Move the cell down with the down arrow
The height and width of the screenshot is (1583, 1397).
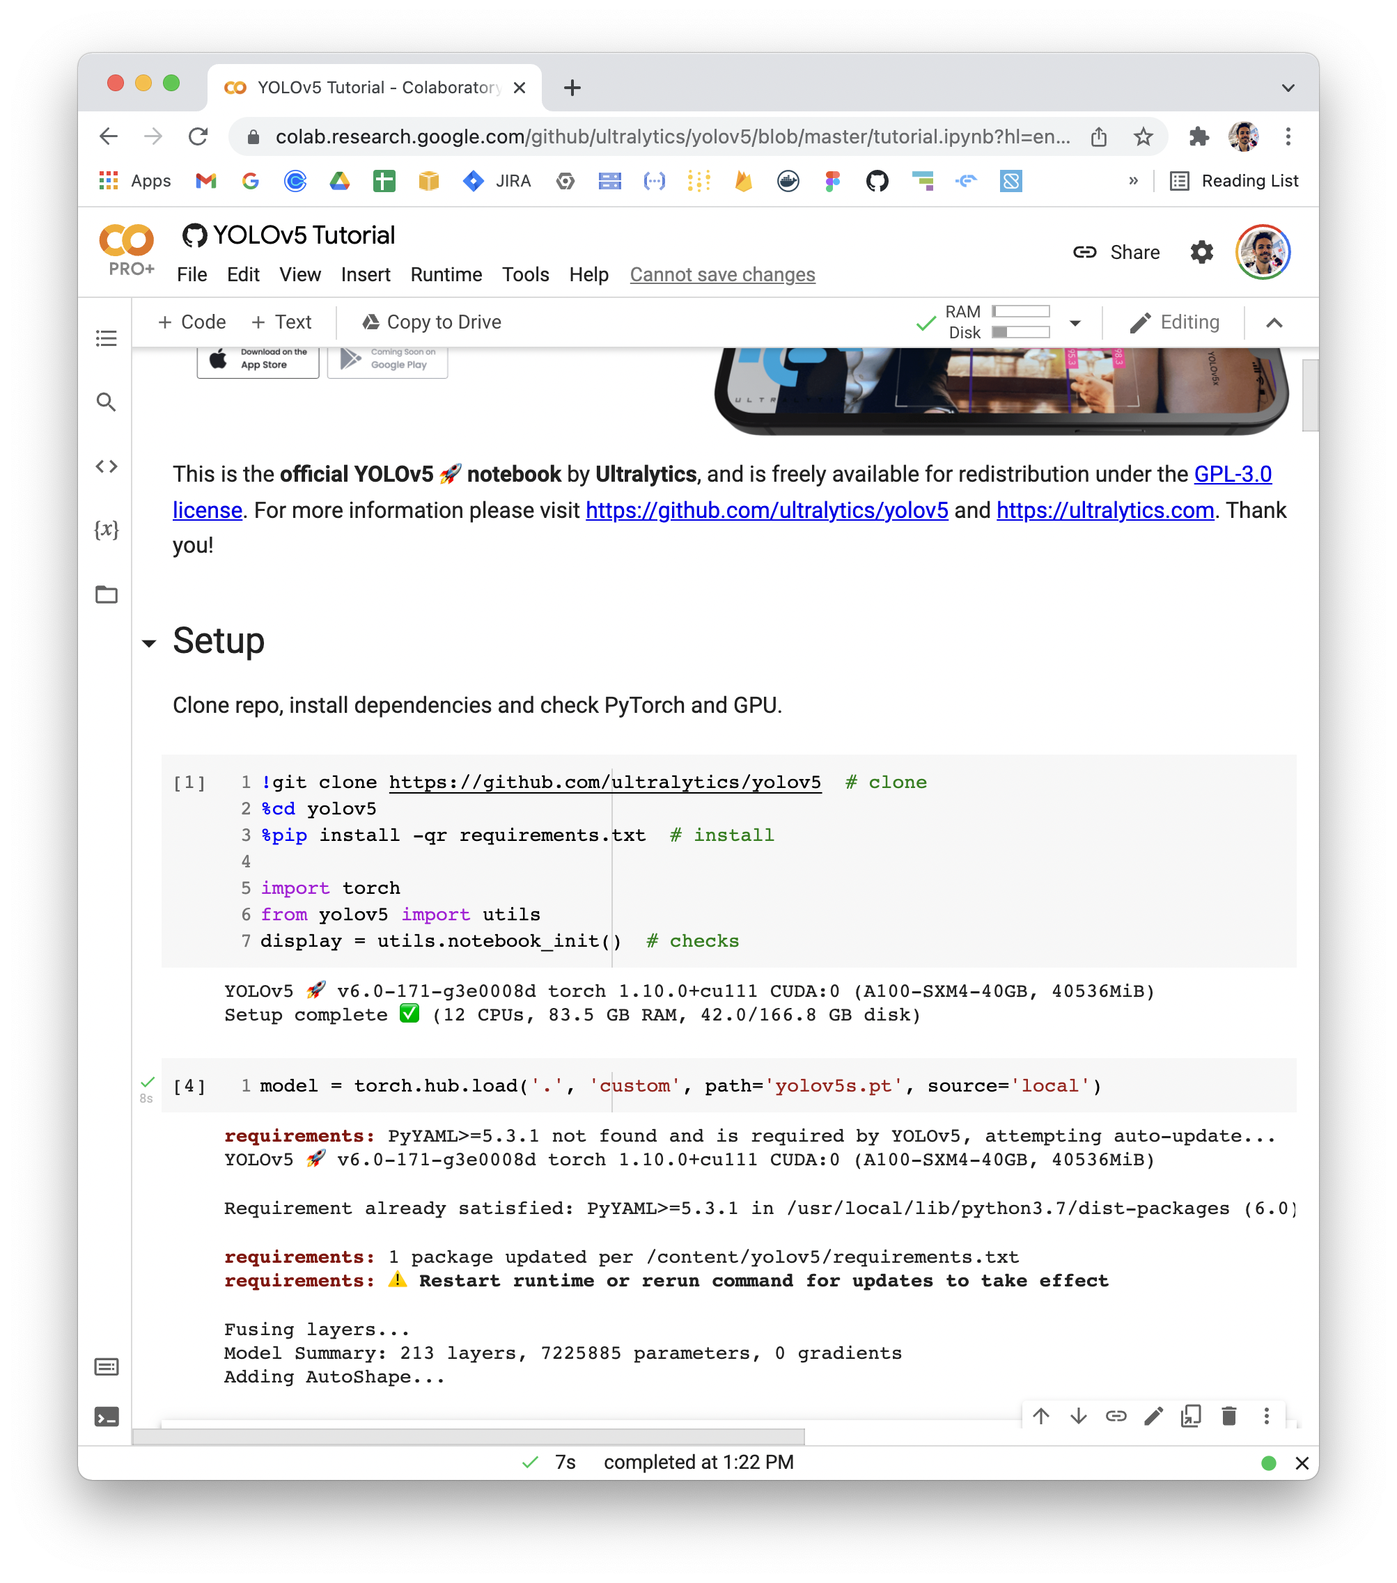[1078, 1416]
